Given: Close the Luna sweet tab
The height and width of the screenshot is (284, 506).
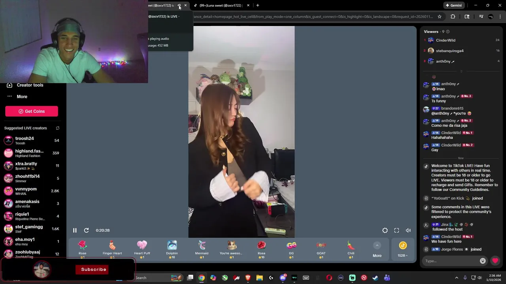Looking at the screenshot, I should pyautogui.click(x=248, y=6).
